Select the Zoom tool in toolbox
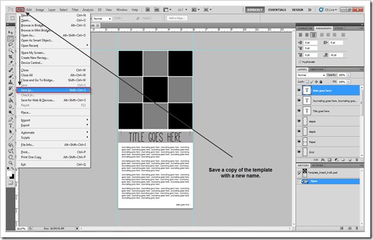This screenshot has height=240, width=373. pyautogui.click(x=11, y=163)
